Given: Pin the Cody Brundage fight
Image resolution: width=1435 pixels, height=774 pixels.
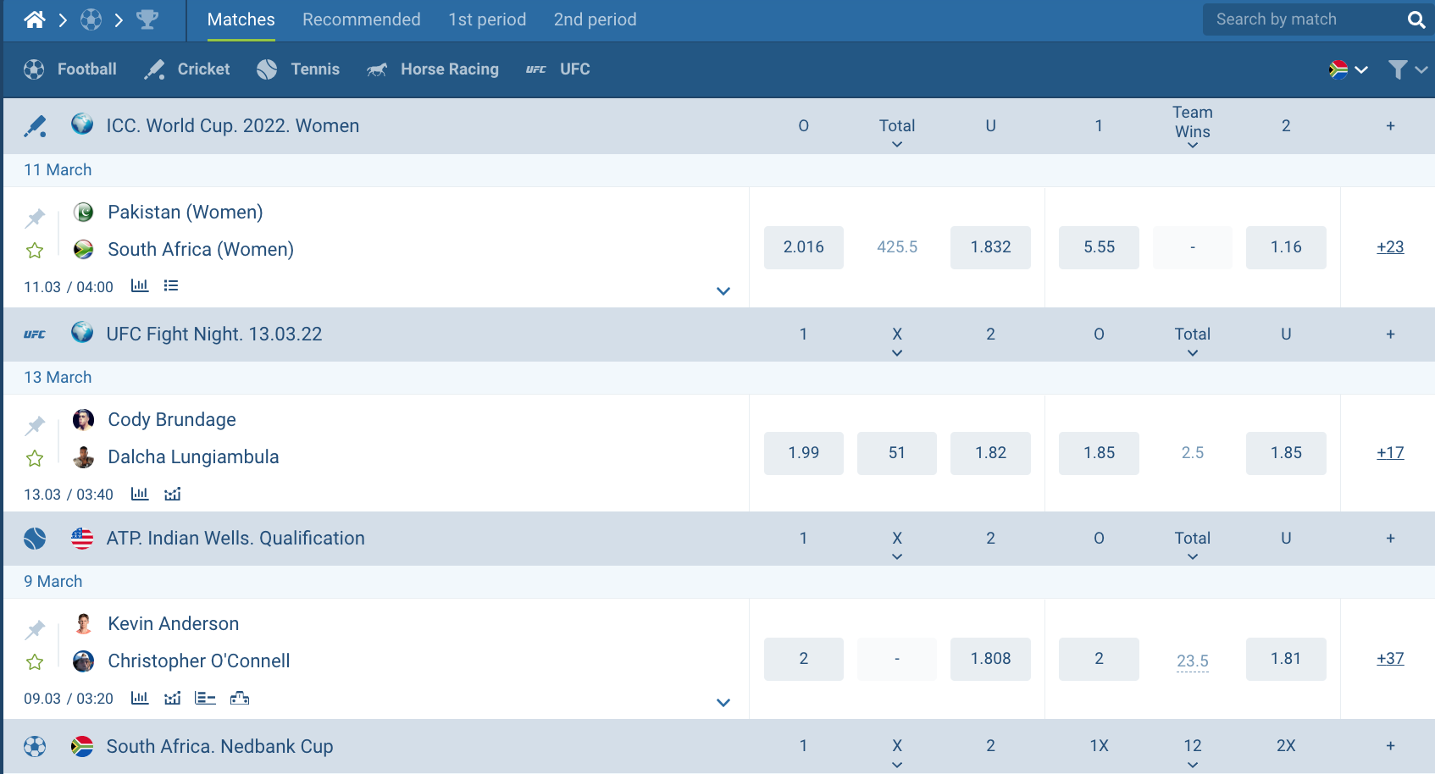Looking at the screenshot, I should click(35, 424).
